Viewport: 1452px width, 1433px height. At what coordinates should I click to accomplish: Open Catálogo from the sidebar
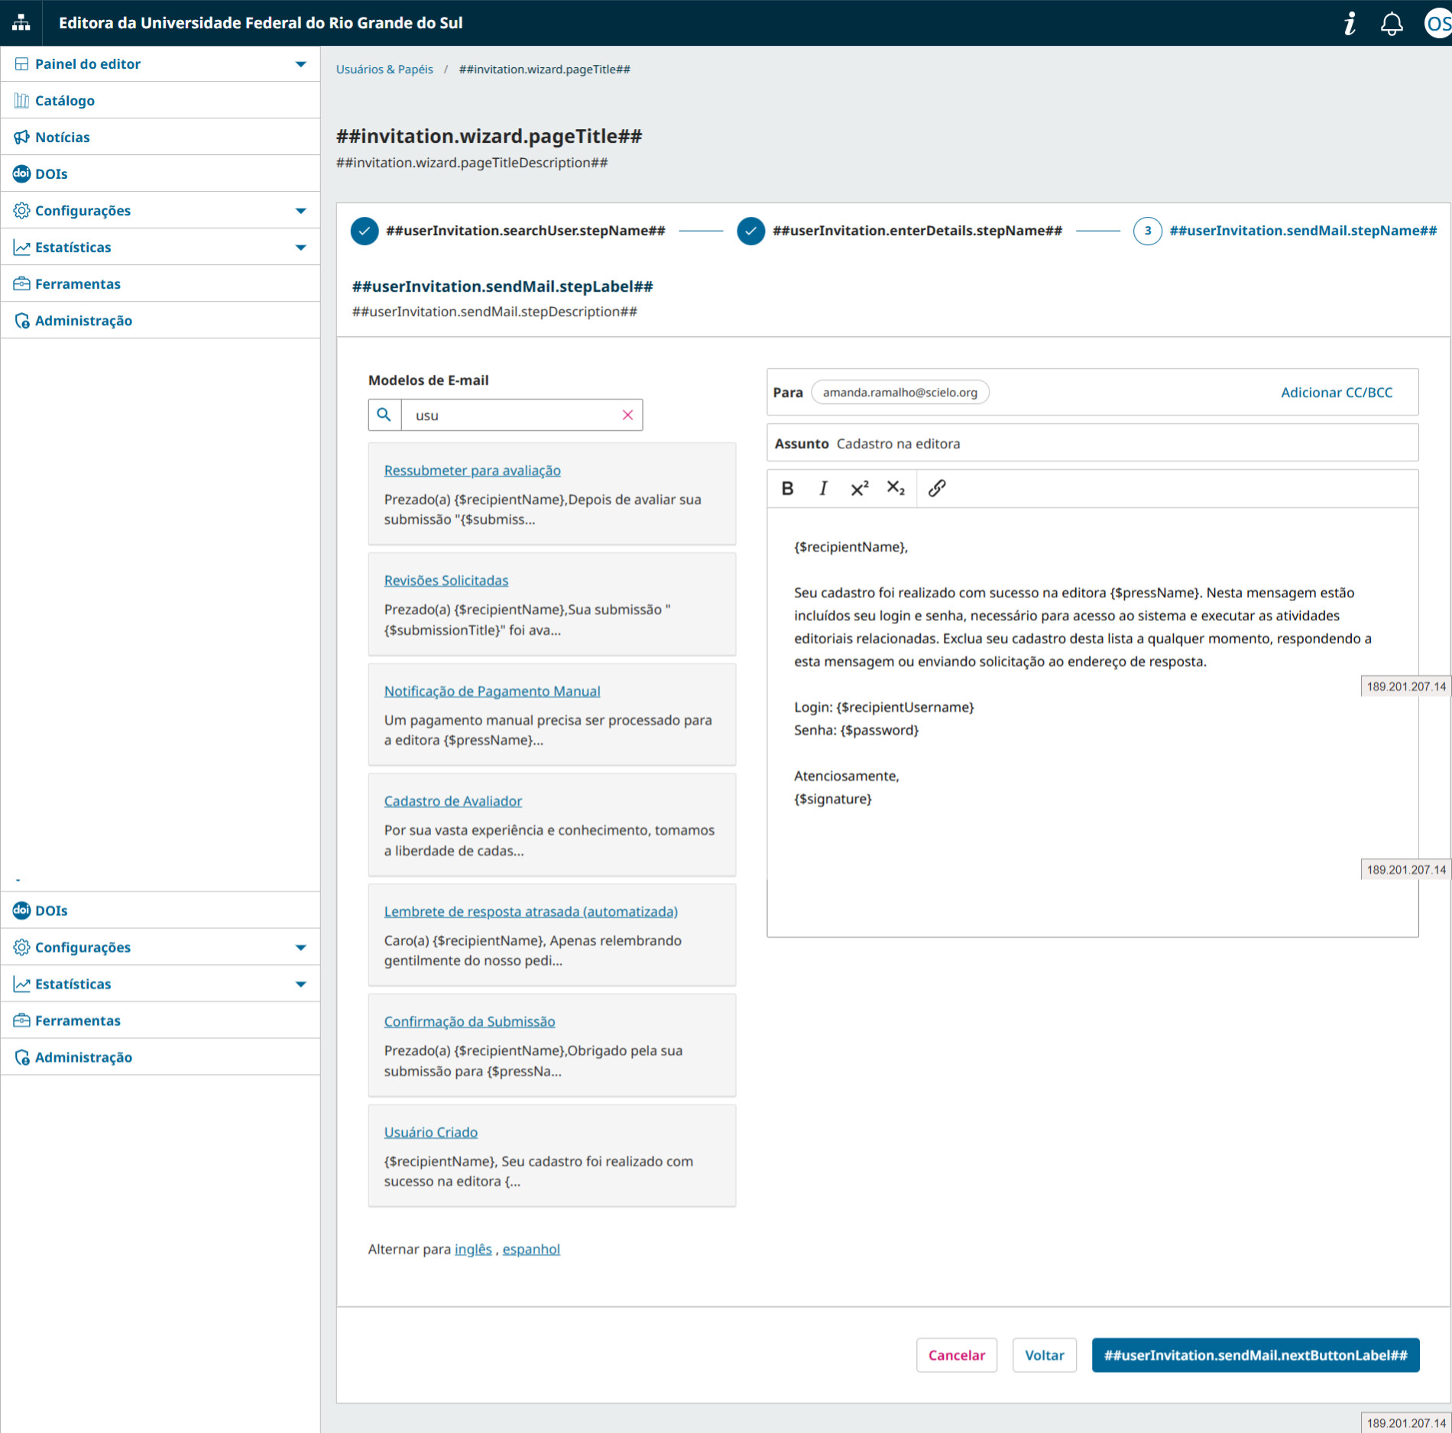coord(65,101)
